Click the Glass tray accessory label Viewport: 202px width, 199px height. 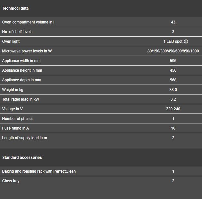(11, 181)
